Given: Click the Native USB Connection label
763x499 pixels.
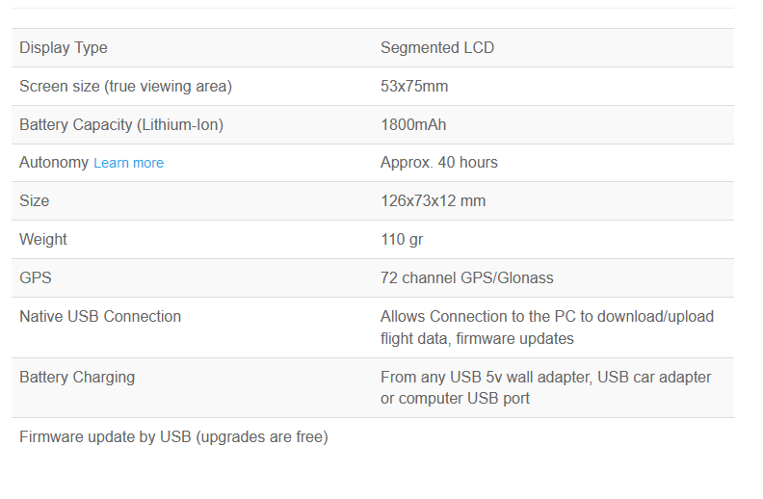Looking at the screenshot, I should click(100, 317).
